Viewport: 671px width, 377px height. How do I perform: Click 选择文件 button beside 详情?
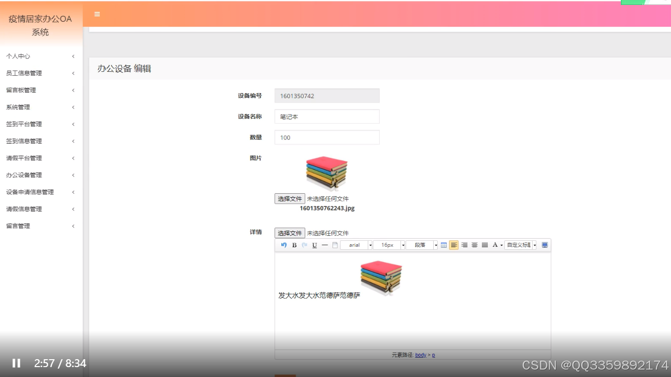(290, 233)
